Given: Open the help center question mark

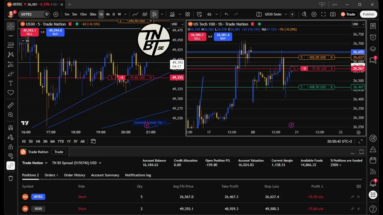Looking at the screenshot, I should pos(373,209).
